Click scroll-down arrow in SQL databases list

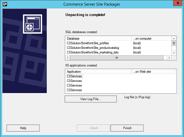click(174, 53)
